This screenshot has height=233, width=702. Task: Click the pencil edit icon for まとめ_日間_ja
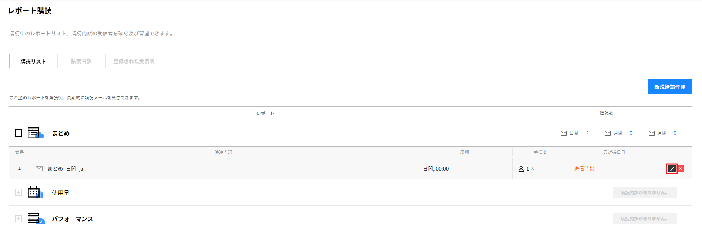[x=672, y=169]
